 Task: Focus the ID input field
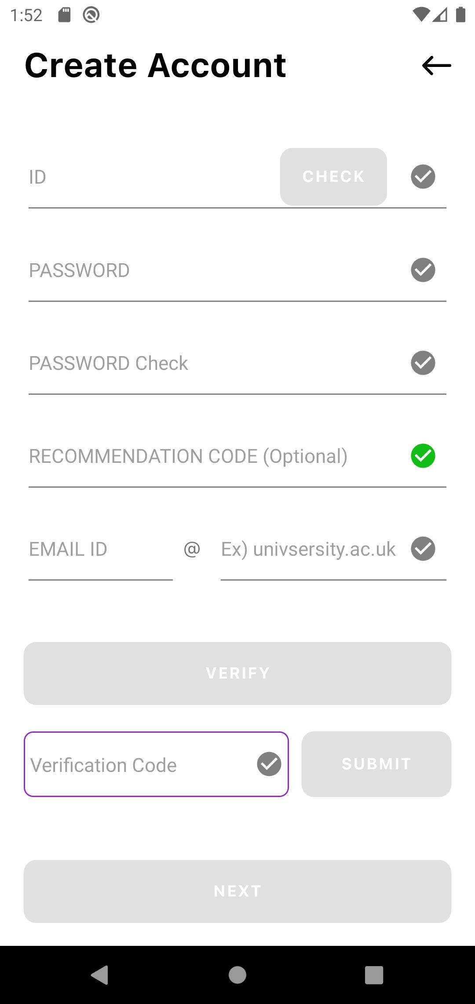150,177
